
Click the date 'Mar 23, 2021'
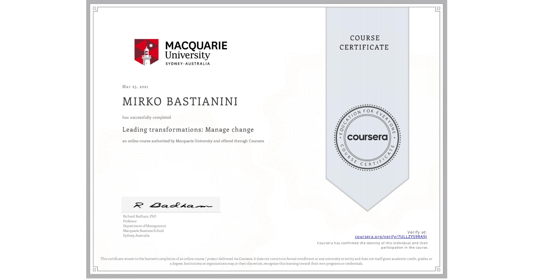click(x=135, y=86)
